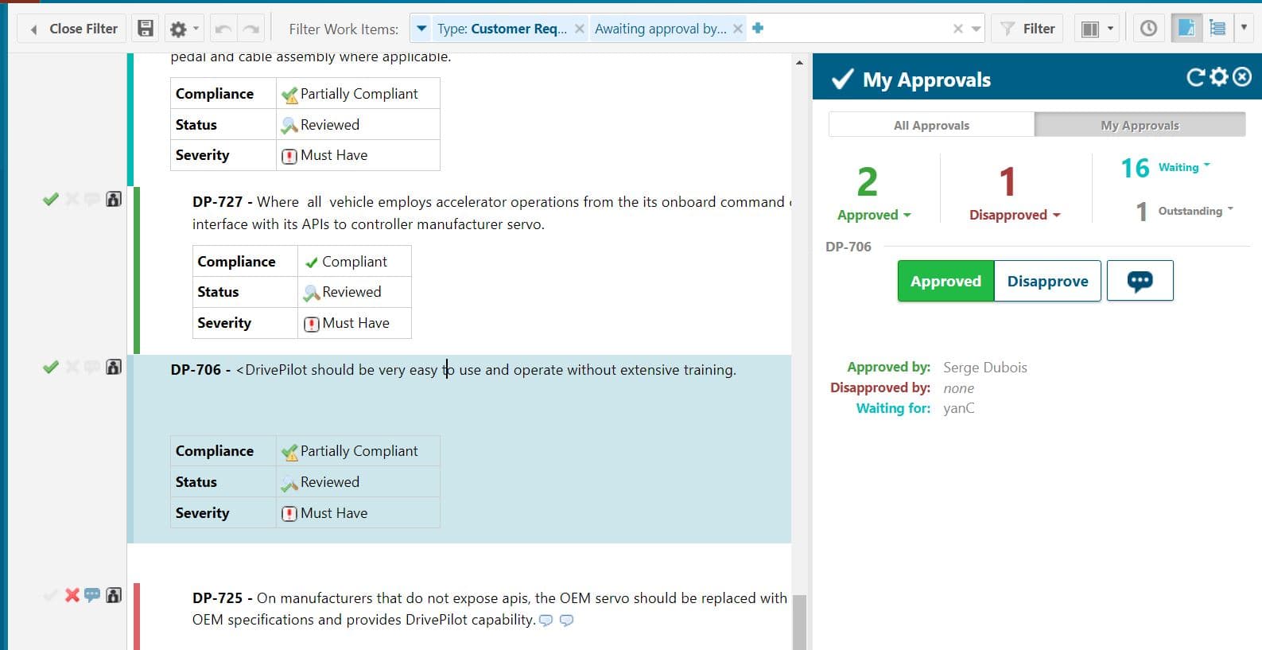Open the history clock icon
Viewport: 1262px width, 650px height.
(1148, 29)
